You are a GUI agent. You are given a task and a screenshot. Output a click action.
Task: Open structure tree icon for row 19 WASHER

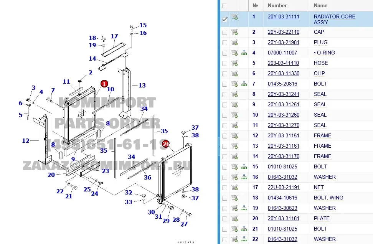point(244,208)
